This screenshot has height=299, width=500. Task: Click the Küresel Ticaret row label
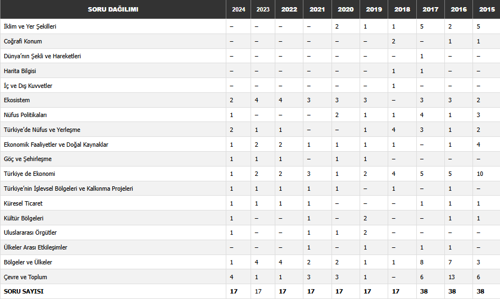23,203
